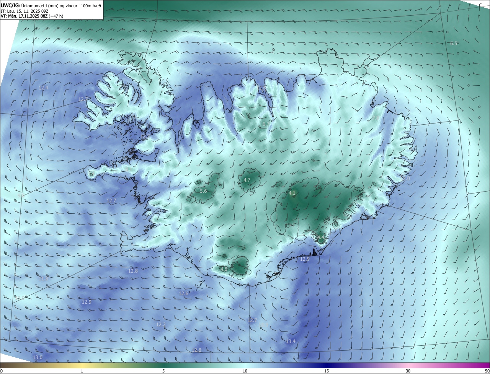This screenshot has width=490, height=374.
Task: Click the 30 tick on the colour scale
Action: click(408, 371)
